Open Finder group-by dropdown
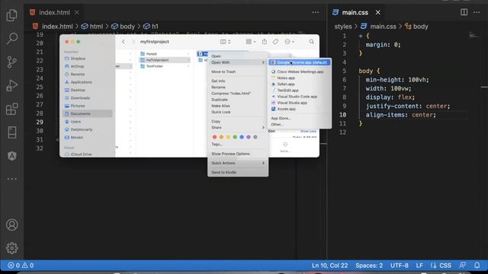 (251, 42)
